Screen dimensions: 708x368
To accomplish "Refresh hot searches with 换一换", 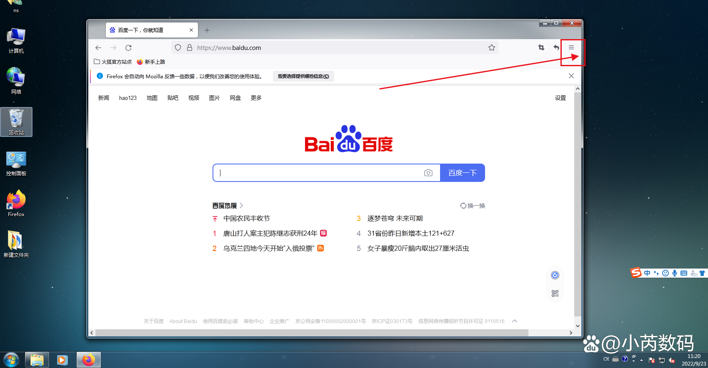I will pos(473,206).
